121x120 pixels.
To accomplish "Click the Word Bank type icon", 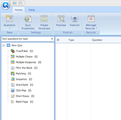I will pos(13,85).
